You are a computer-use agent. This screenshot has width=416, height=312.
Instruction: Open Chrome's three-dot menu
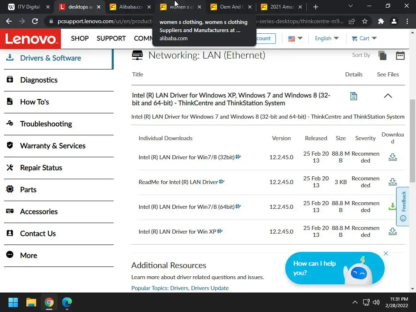coord(407,21)
